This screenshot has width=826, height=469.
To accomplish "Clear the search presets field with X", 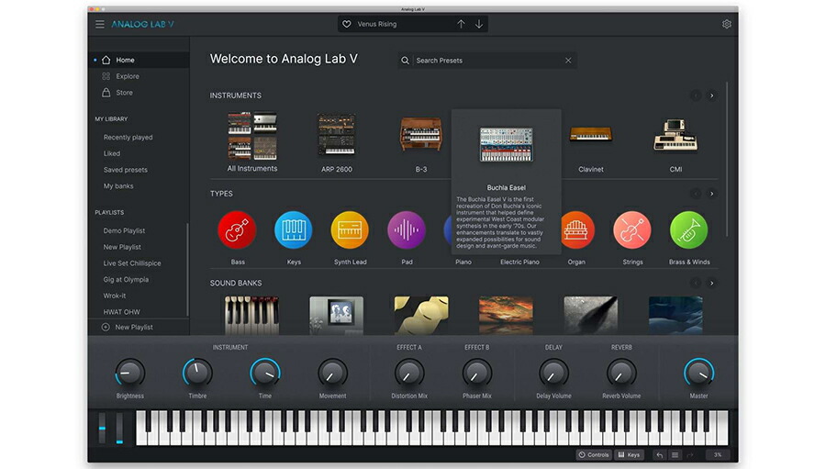I will [568, 61].
